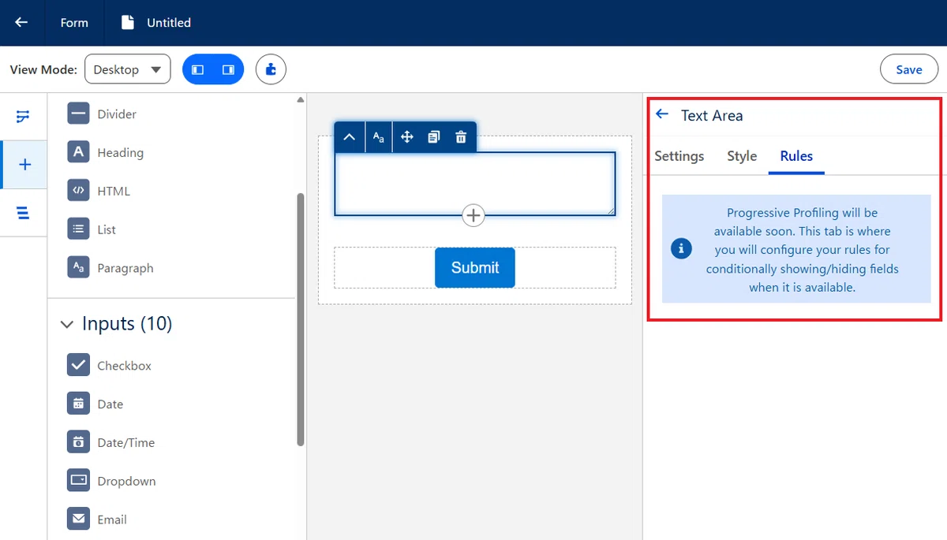Click the text formatting Aa toolbar icon
Image resolution: width=947 pixels, height=540 pixels.
pos(379,137)
